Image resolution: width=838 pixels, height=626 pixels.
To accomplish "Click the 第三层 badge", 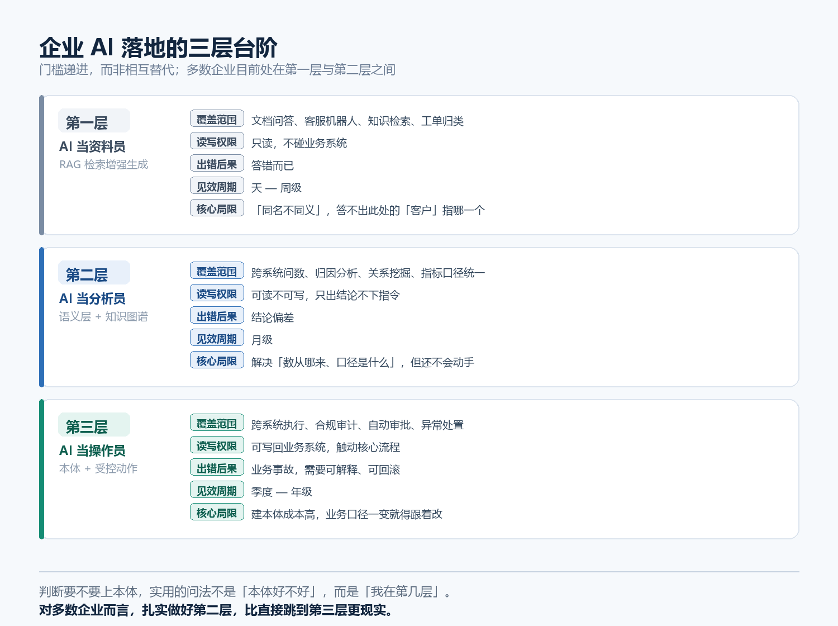I will (x=94, y=425).
